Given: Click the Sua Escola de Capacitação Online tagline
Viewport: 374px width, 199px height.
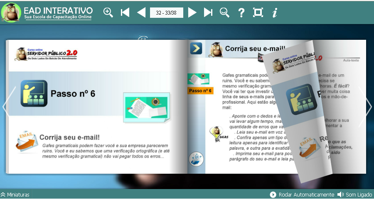Looking at the screenshot, I should pos(58,17).
